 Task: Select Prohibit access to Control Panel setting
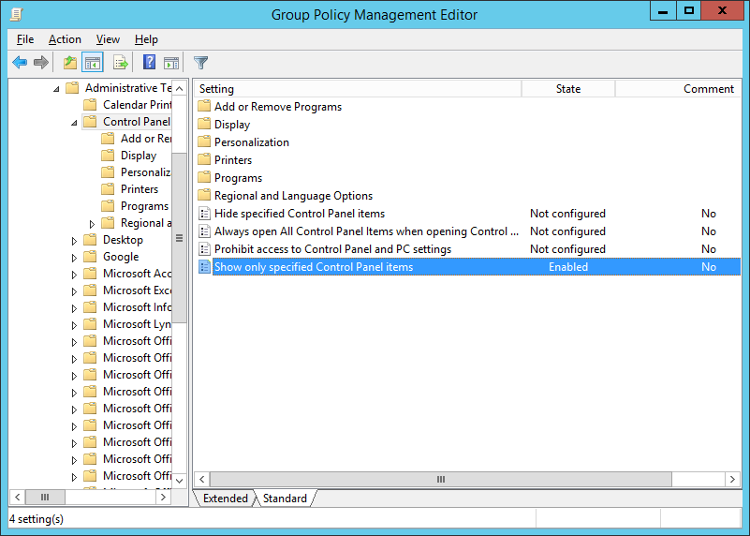[x=332, y=249]
